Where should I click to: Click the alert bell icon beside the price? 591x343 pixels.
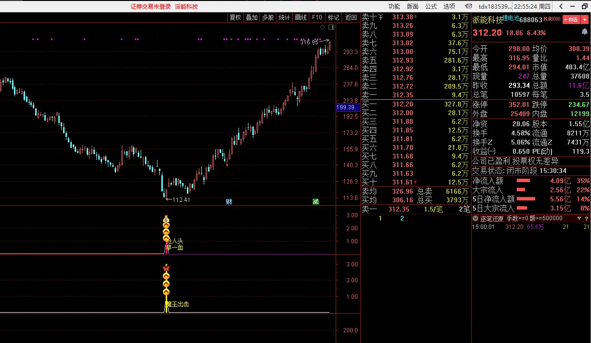click(x=584, y=32)
